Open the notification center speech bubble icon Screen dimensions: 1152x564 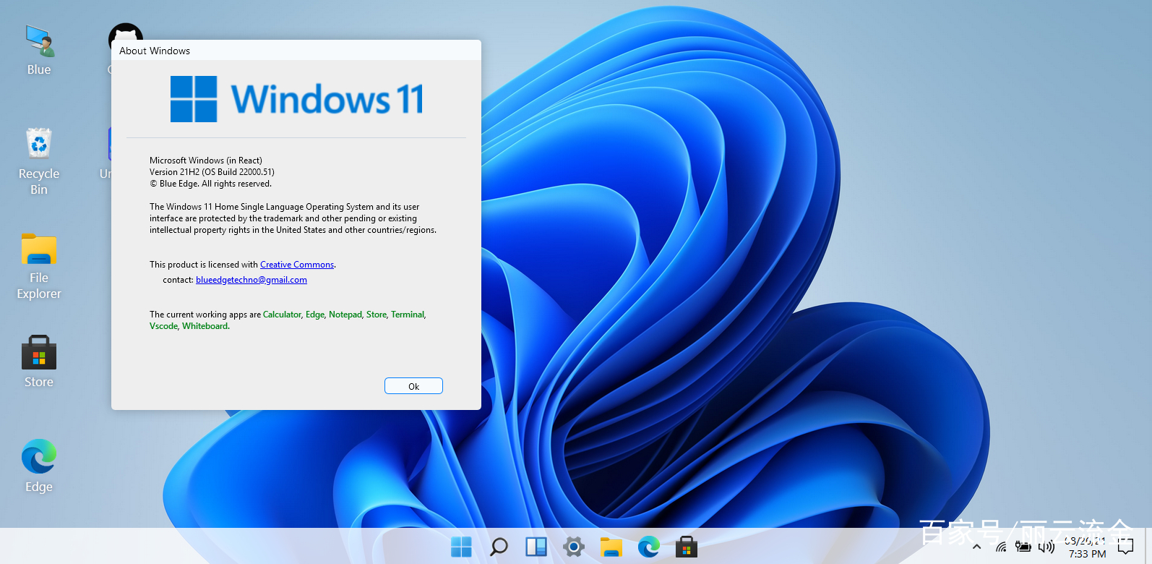(1125, 547)
